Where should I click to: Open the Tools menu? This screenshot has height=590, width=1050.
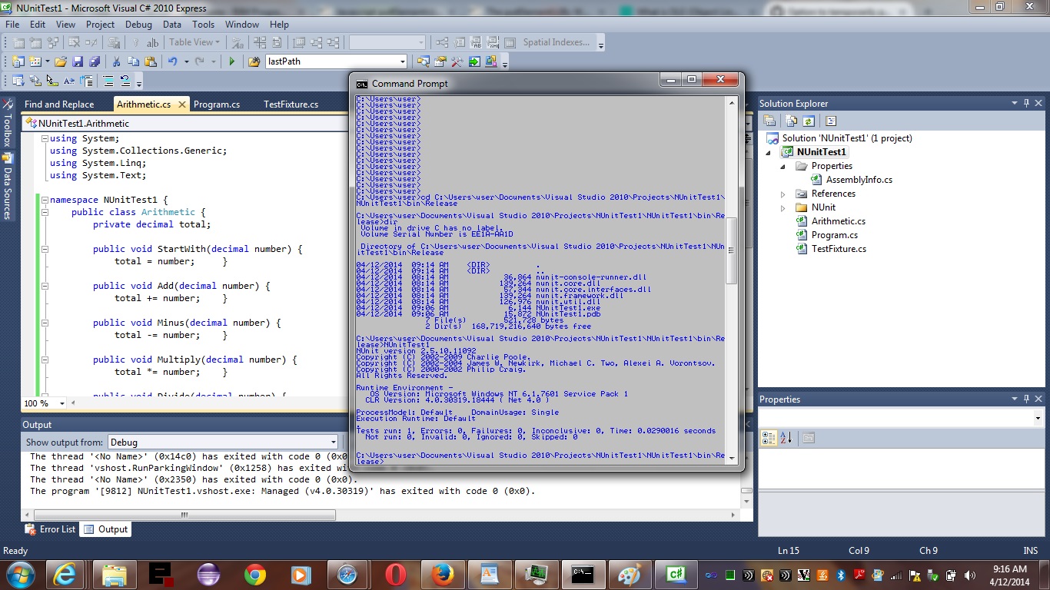tap(203, 25)
